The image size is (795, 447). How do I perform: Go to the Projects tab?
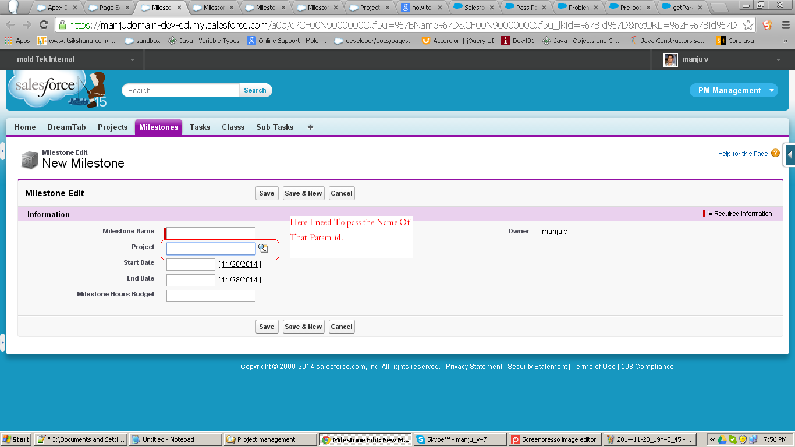click(x=112, y=127)
